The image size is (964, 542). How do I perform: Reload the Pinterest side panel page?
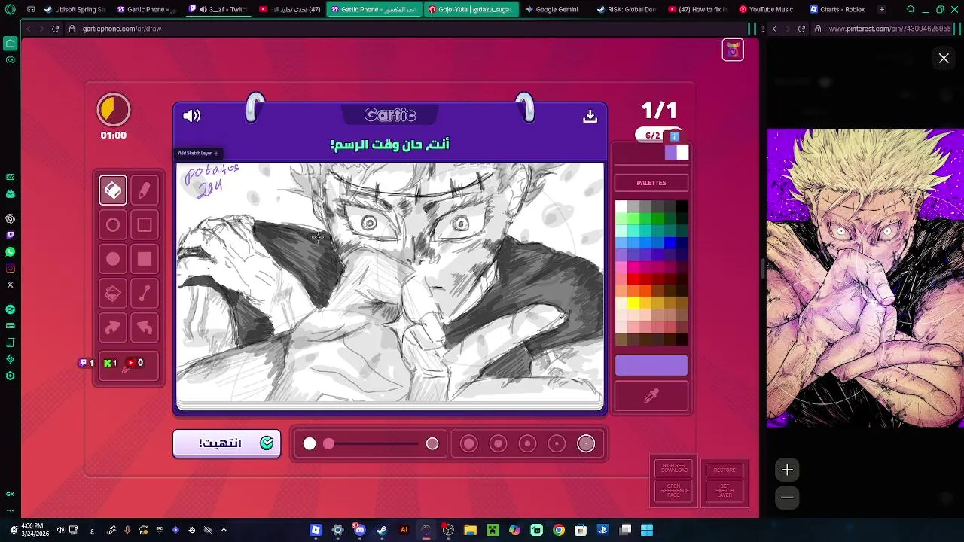tap(801, 29)
